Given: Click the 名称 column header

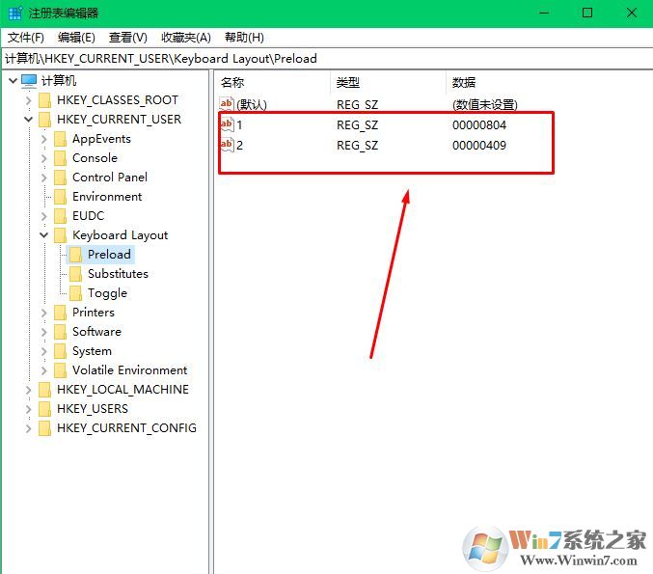Looking at the screenshot, I should pos(273,82).
